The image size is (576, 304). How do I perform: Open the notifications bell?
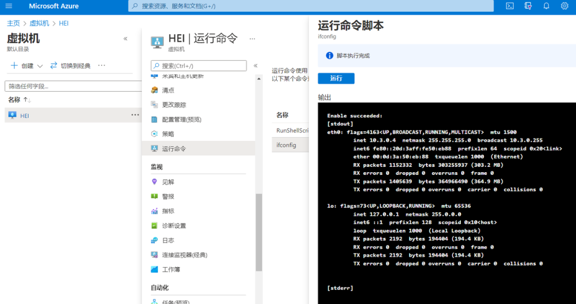(546, 6)
